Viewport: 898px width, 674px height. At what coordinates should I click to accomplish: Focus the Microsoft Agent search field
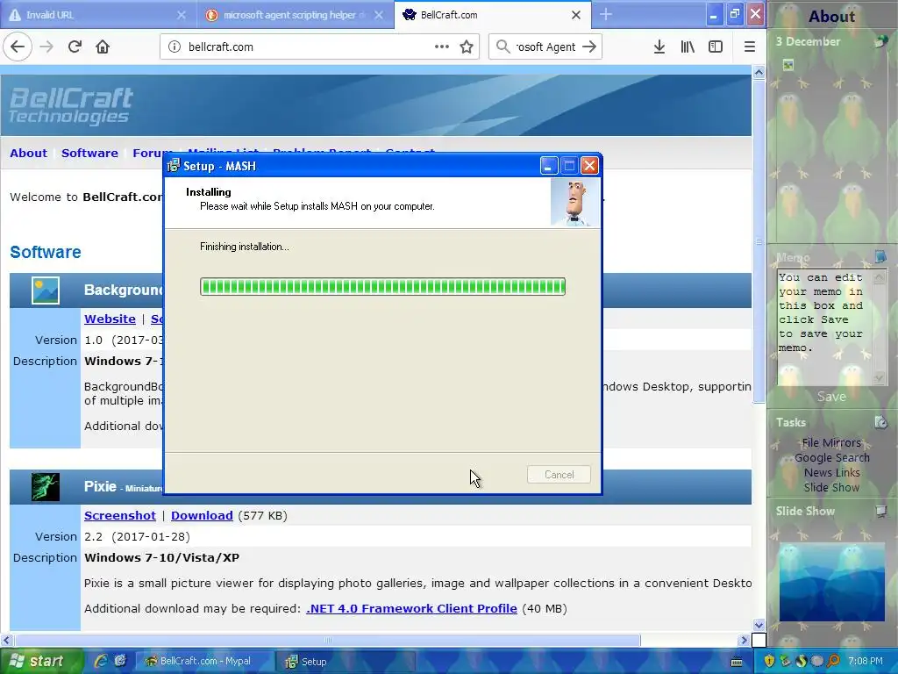coord(545,47)
